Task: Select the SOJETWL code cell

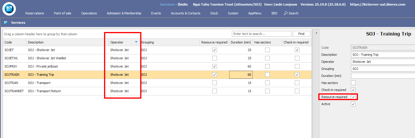Action: click(x=15, y=58)
